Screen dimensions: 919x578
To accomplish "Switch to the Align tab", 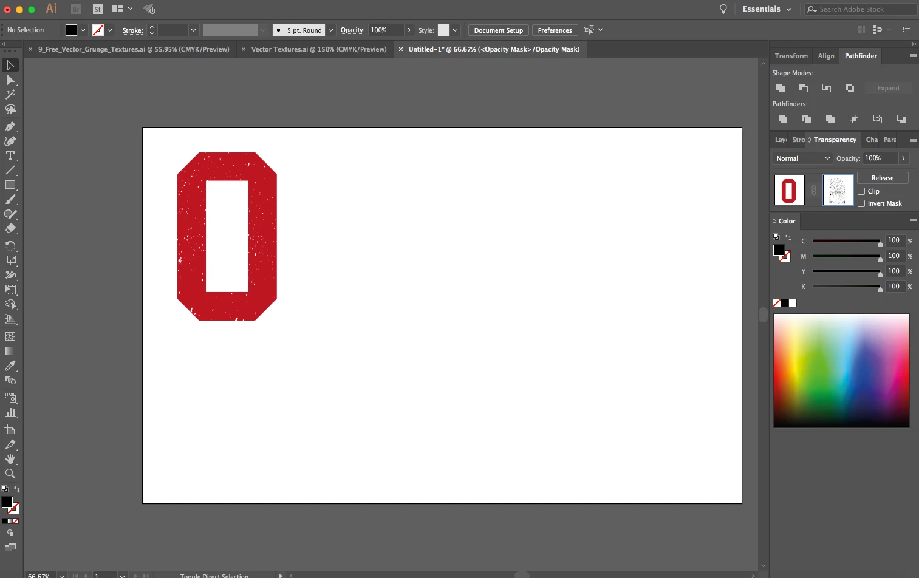I will point(826,56).
